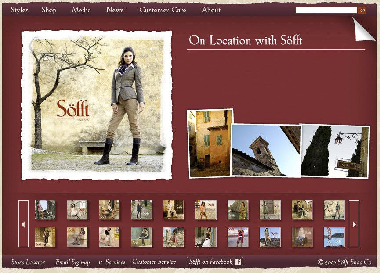
Task: Click the orange go search button
Action: click(x=362, y=10)
